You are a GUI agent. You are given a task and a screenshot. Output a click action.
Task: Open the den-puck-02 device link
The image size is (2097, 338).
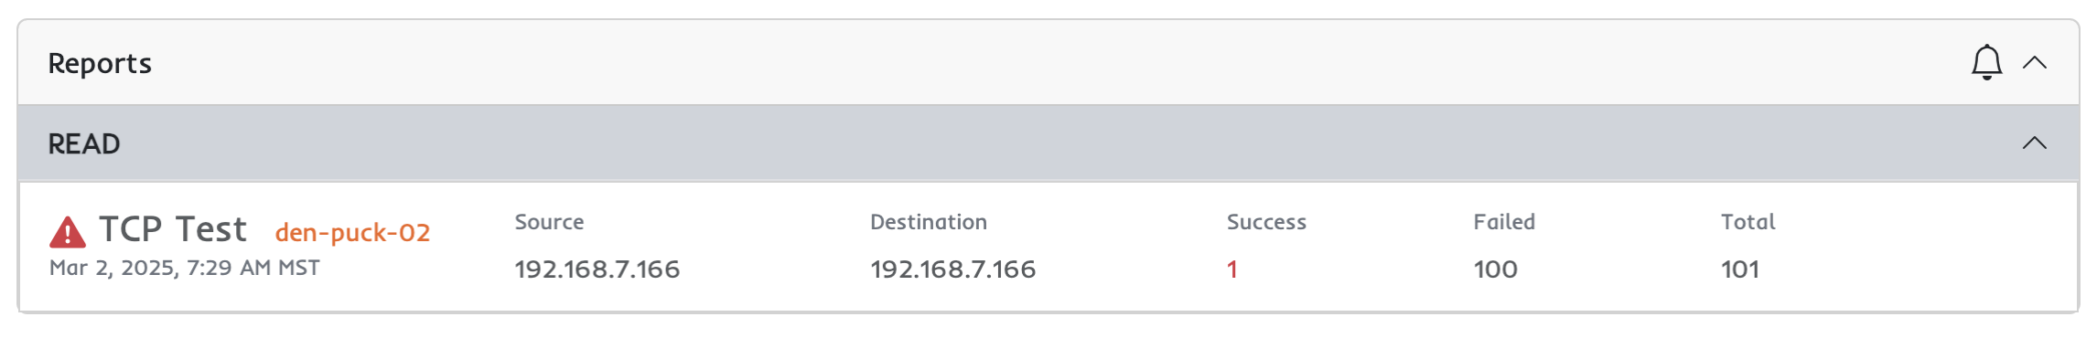click(x=352, y=233)
